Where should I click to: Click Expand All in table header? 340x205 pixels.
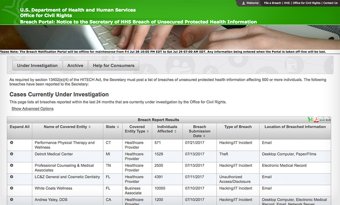19,127
